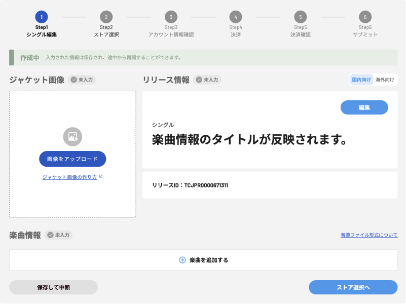Switch to 国内向け view
Image resolution: width=406 pixels, height=304 pixels.
tap(361, 80)
